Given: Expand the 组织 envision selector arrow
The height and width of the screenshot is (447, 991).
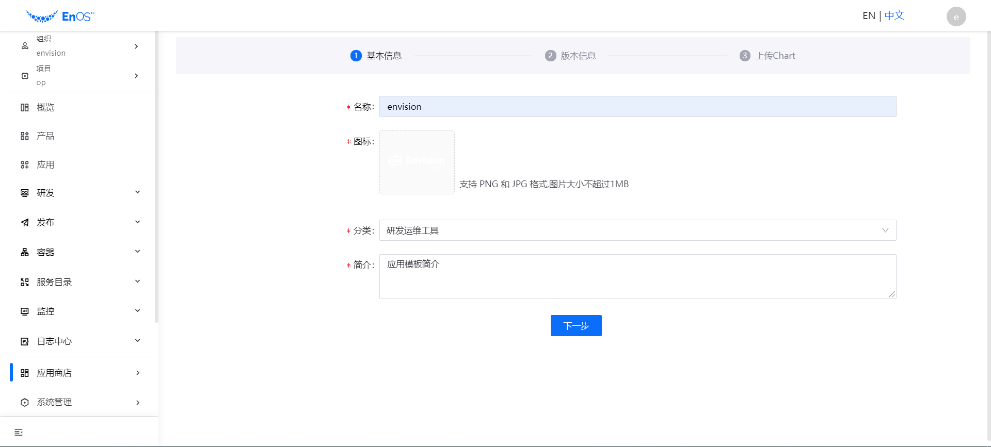Looking at the screenshot, I should pyautogui.click(x=136, y=46).
